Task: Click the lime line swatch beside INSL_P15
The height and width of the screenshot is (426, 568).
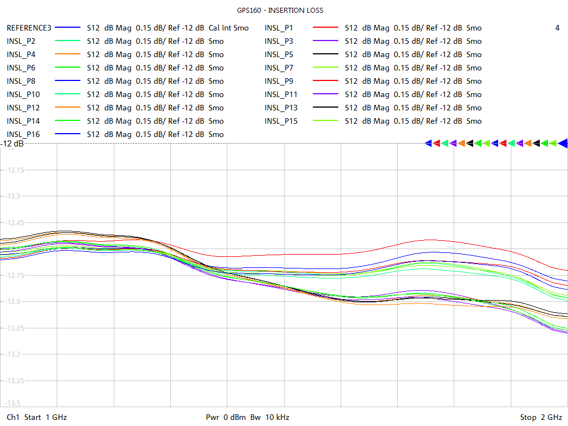Action: pos(325,120)
